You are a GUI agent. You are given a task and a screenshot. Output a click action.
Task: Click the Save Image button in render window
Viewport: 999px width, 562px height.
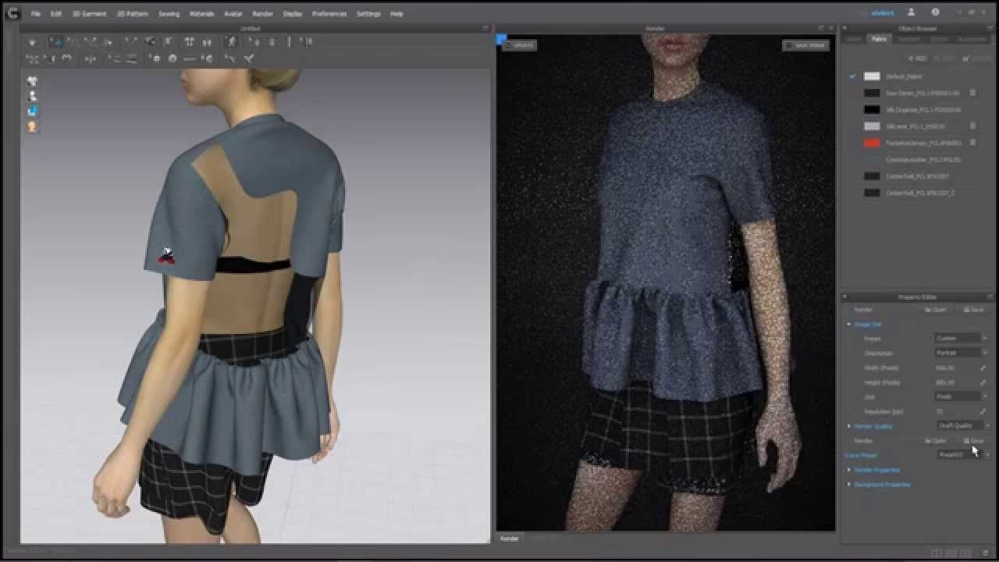click(x=806, y=45)
